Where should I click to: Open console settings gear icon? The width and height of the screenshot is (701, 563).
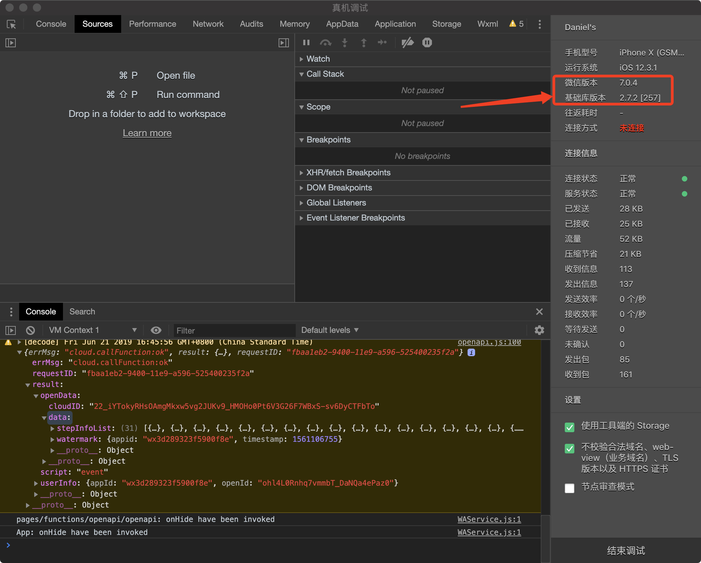(539, 330)
